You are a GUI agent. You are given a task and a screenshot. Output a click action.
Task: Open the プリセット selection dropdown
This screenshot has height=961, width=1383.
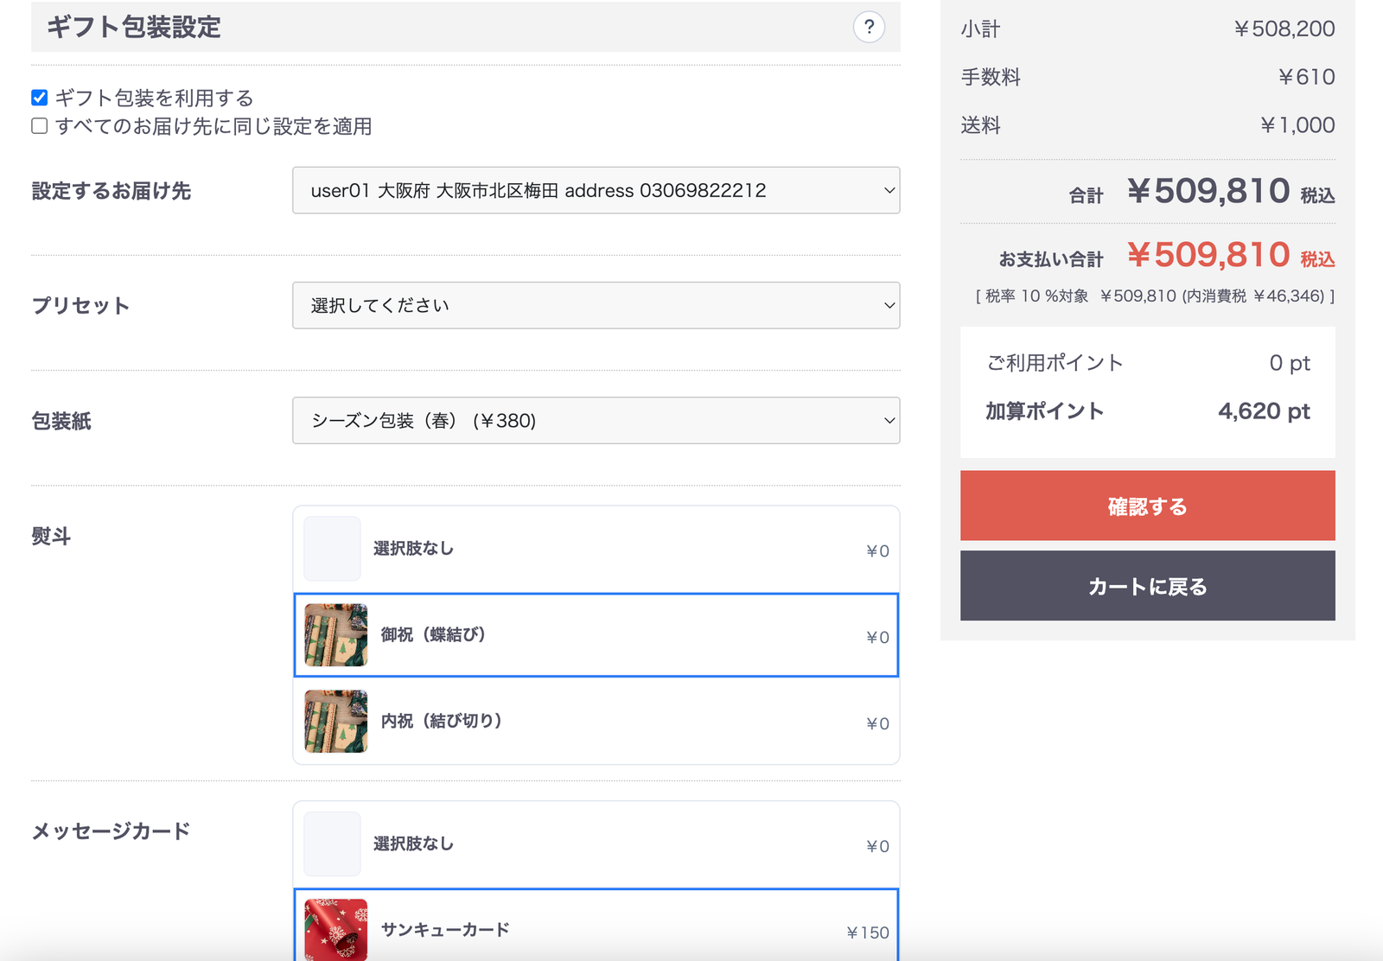coord(596,305)
